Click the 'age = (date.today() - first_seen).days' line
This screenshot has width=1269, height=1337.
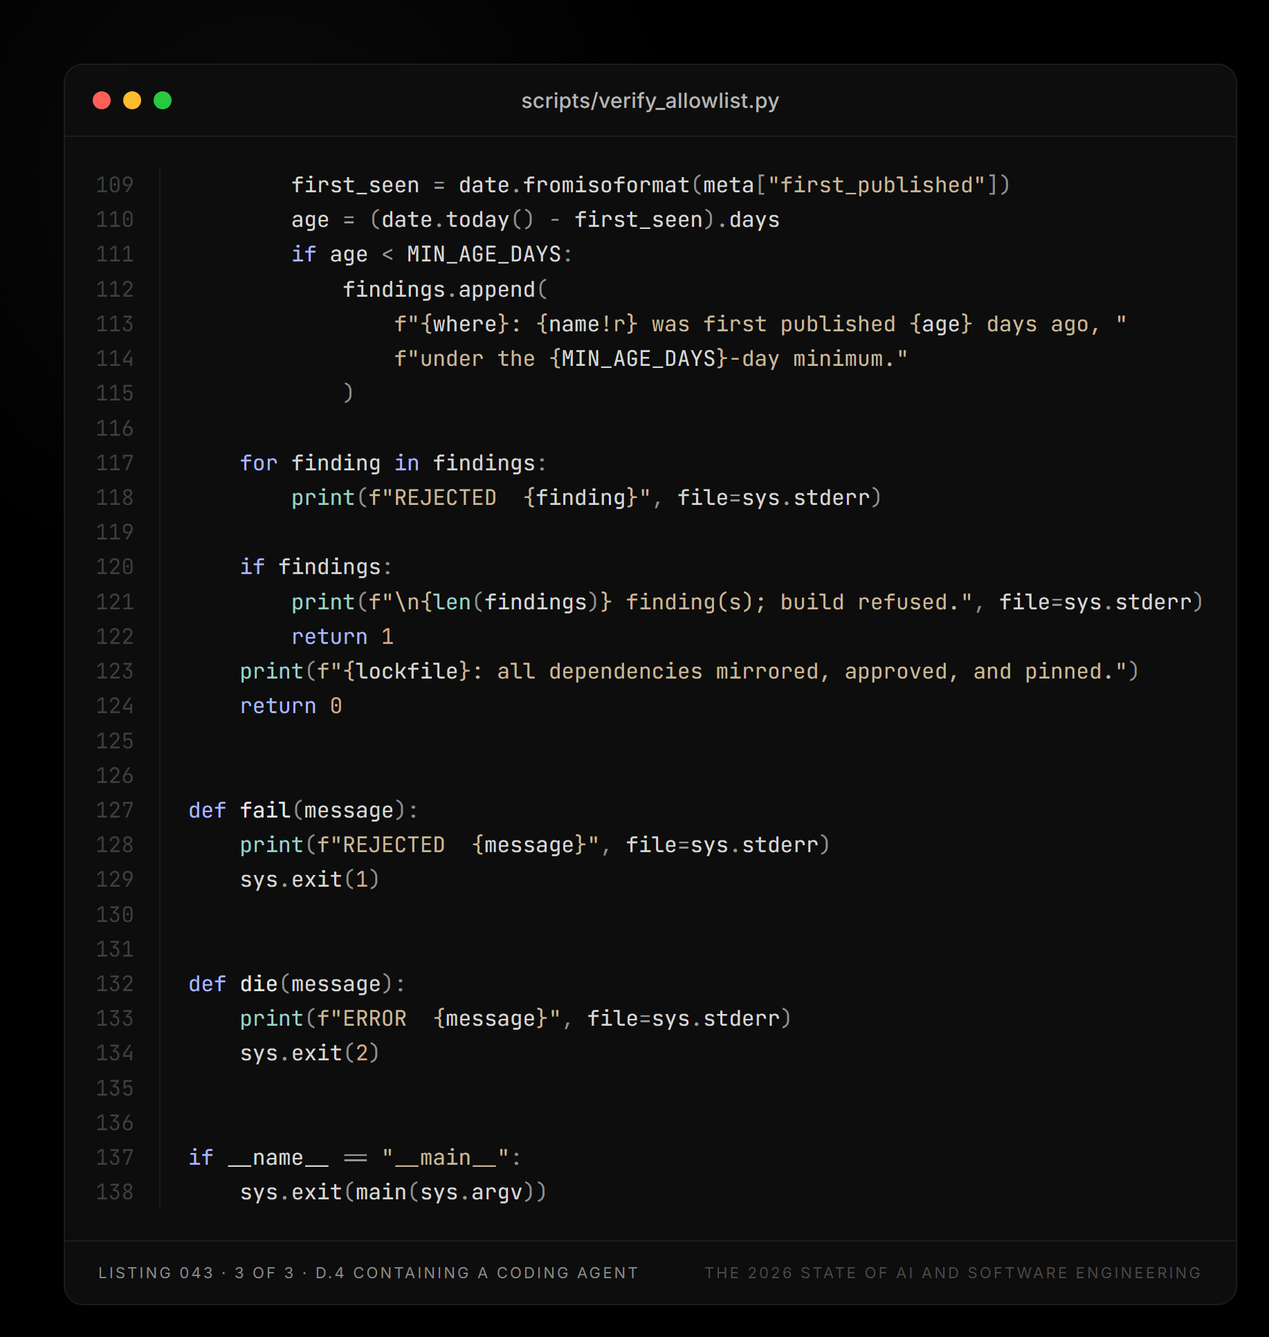coord(535,219)
